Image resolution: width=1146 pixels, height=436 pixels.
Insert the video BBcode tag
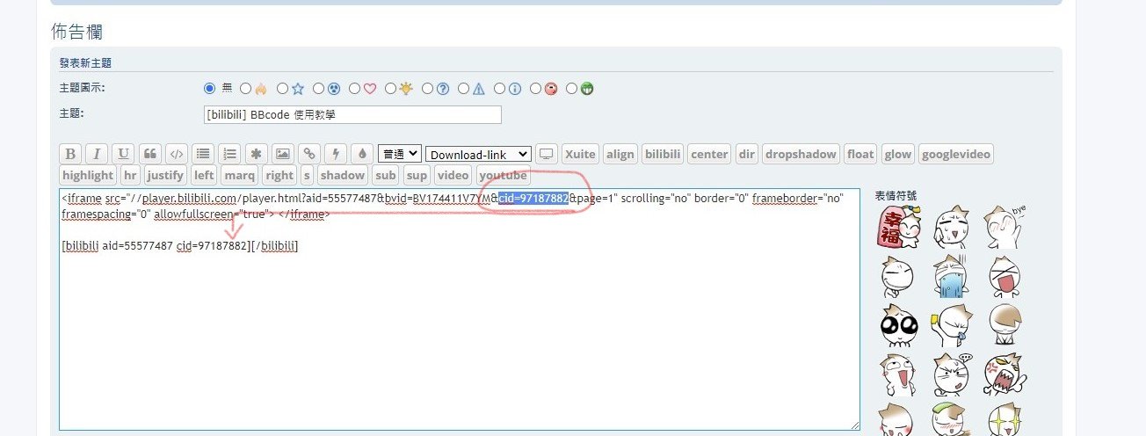(x=453, y=175)
